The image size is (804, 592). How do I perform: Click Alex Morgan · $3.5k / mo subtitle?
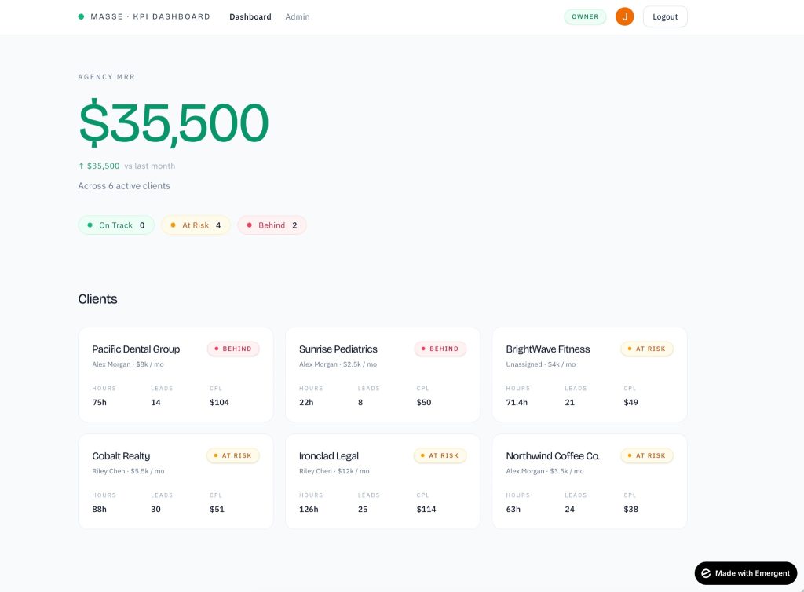pyautogui.click(x=545, y=471)
